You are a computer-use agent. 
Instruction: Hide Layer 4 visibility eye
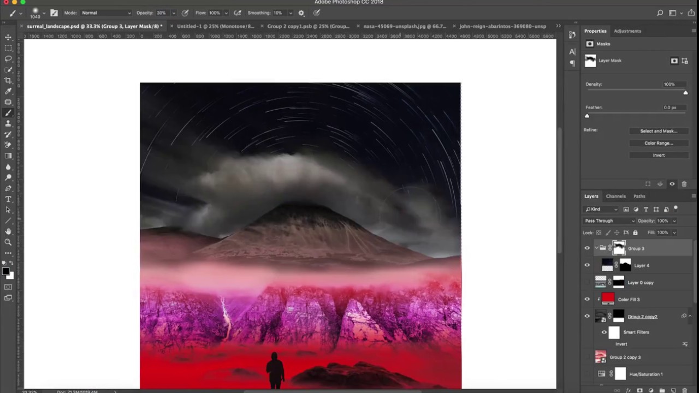coord(587,265)
